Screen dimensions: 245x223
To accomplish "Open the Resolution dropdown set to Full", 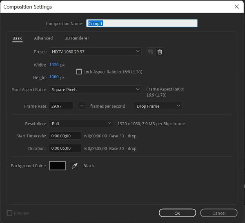I will (x=81, y=124).
